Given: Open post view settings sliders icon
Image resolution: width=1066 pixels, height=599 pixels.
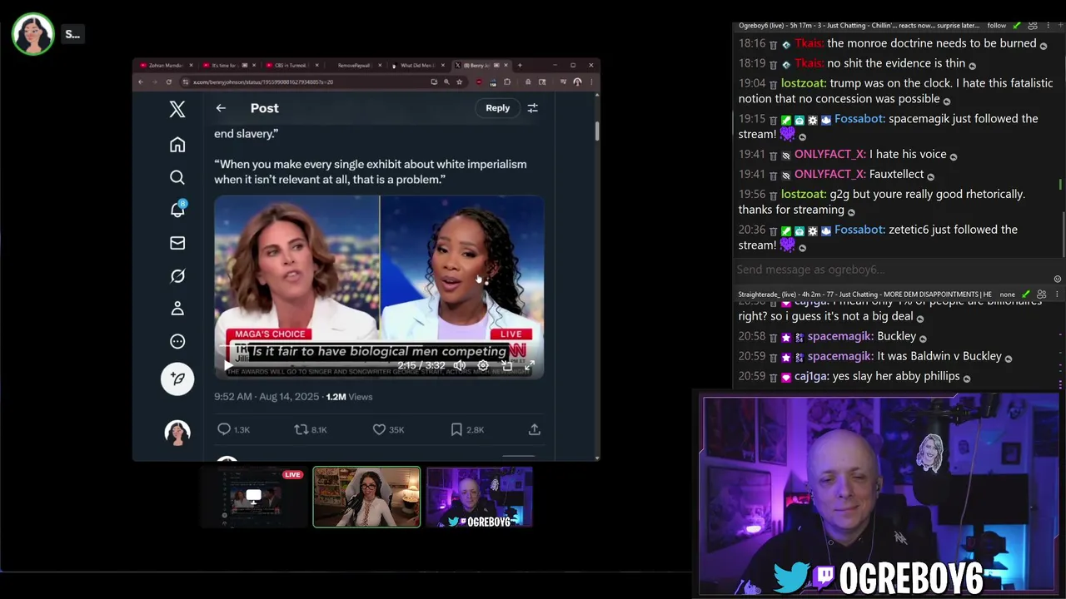Looking at the screenshot, I should 533,108.
